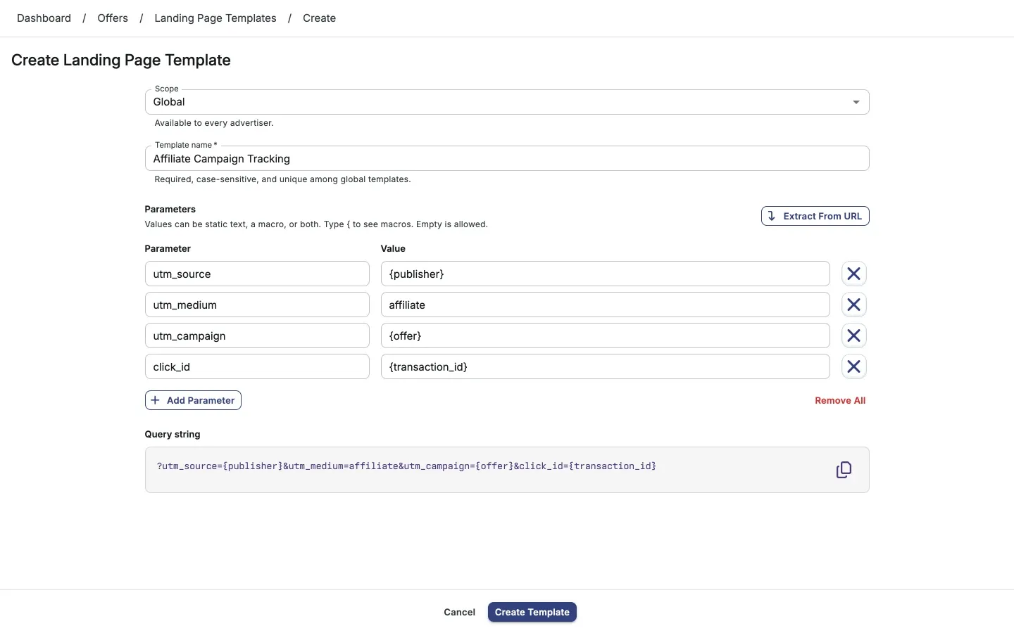
Task: Focus the affiliate value field
Action: click(x=606, y=305)
